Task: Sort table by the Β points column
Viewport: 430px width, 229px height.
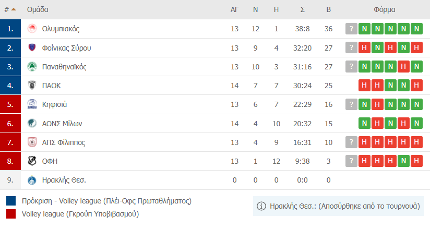Action: (328, 9)
